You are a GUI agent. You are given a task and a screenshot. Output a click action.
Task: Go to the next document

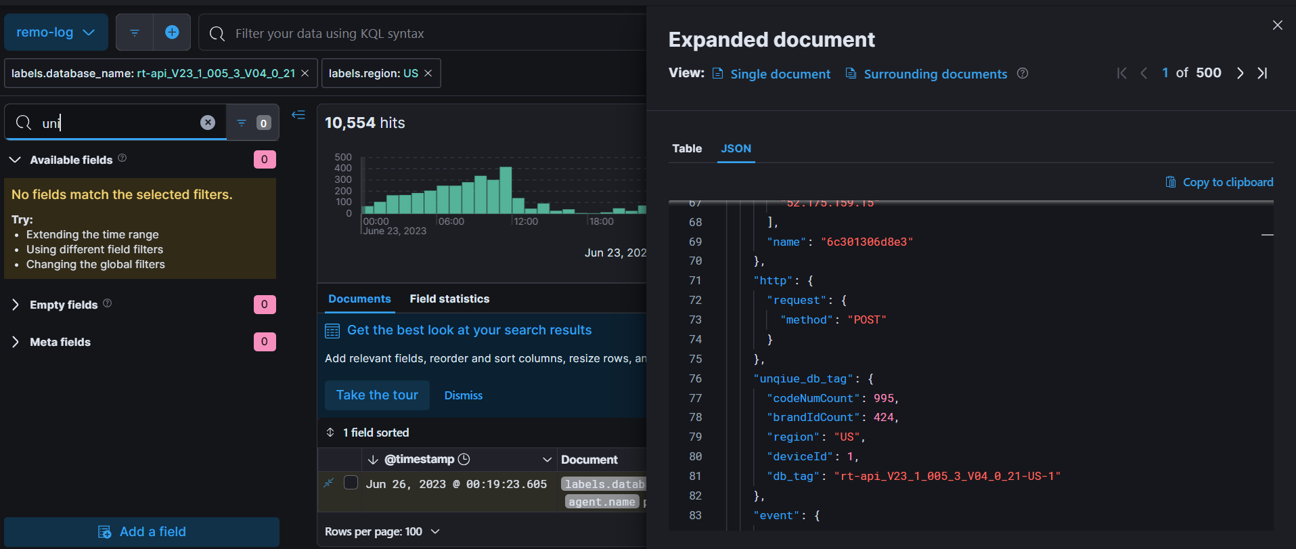(1240, 73)
